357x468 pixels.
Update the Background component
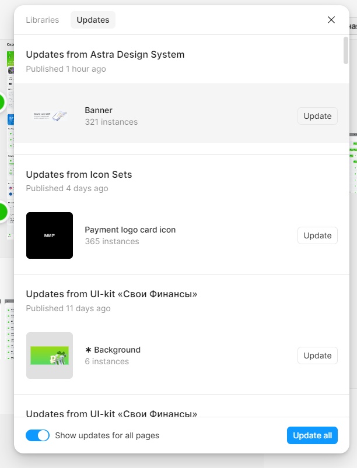pyautogui.click(x=317, y=356)
